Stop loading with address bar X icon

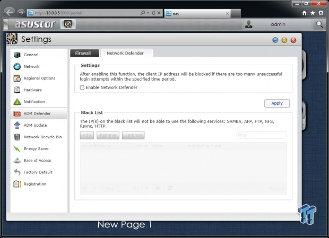(159, 13)
